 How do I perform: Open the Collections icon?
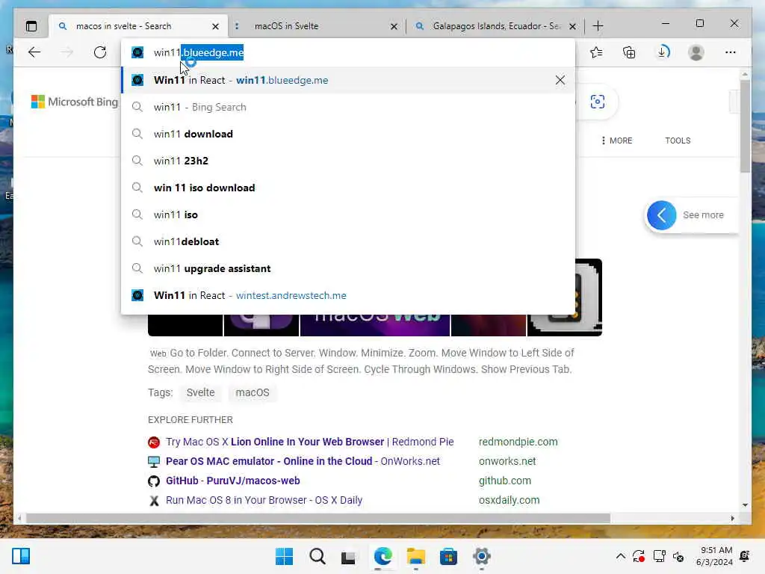coord(629,52)
